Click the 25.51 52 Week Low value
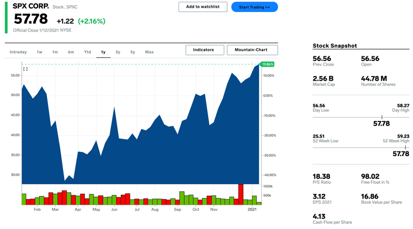Image resolution: width=413 pixels, height=229 pixels. (x=319, y=136)
